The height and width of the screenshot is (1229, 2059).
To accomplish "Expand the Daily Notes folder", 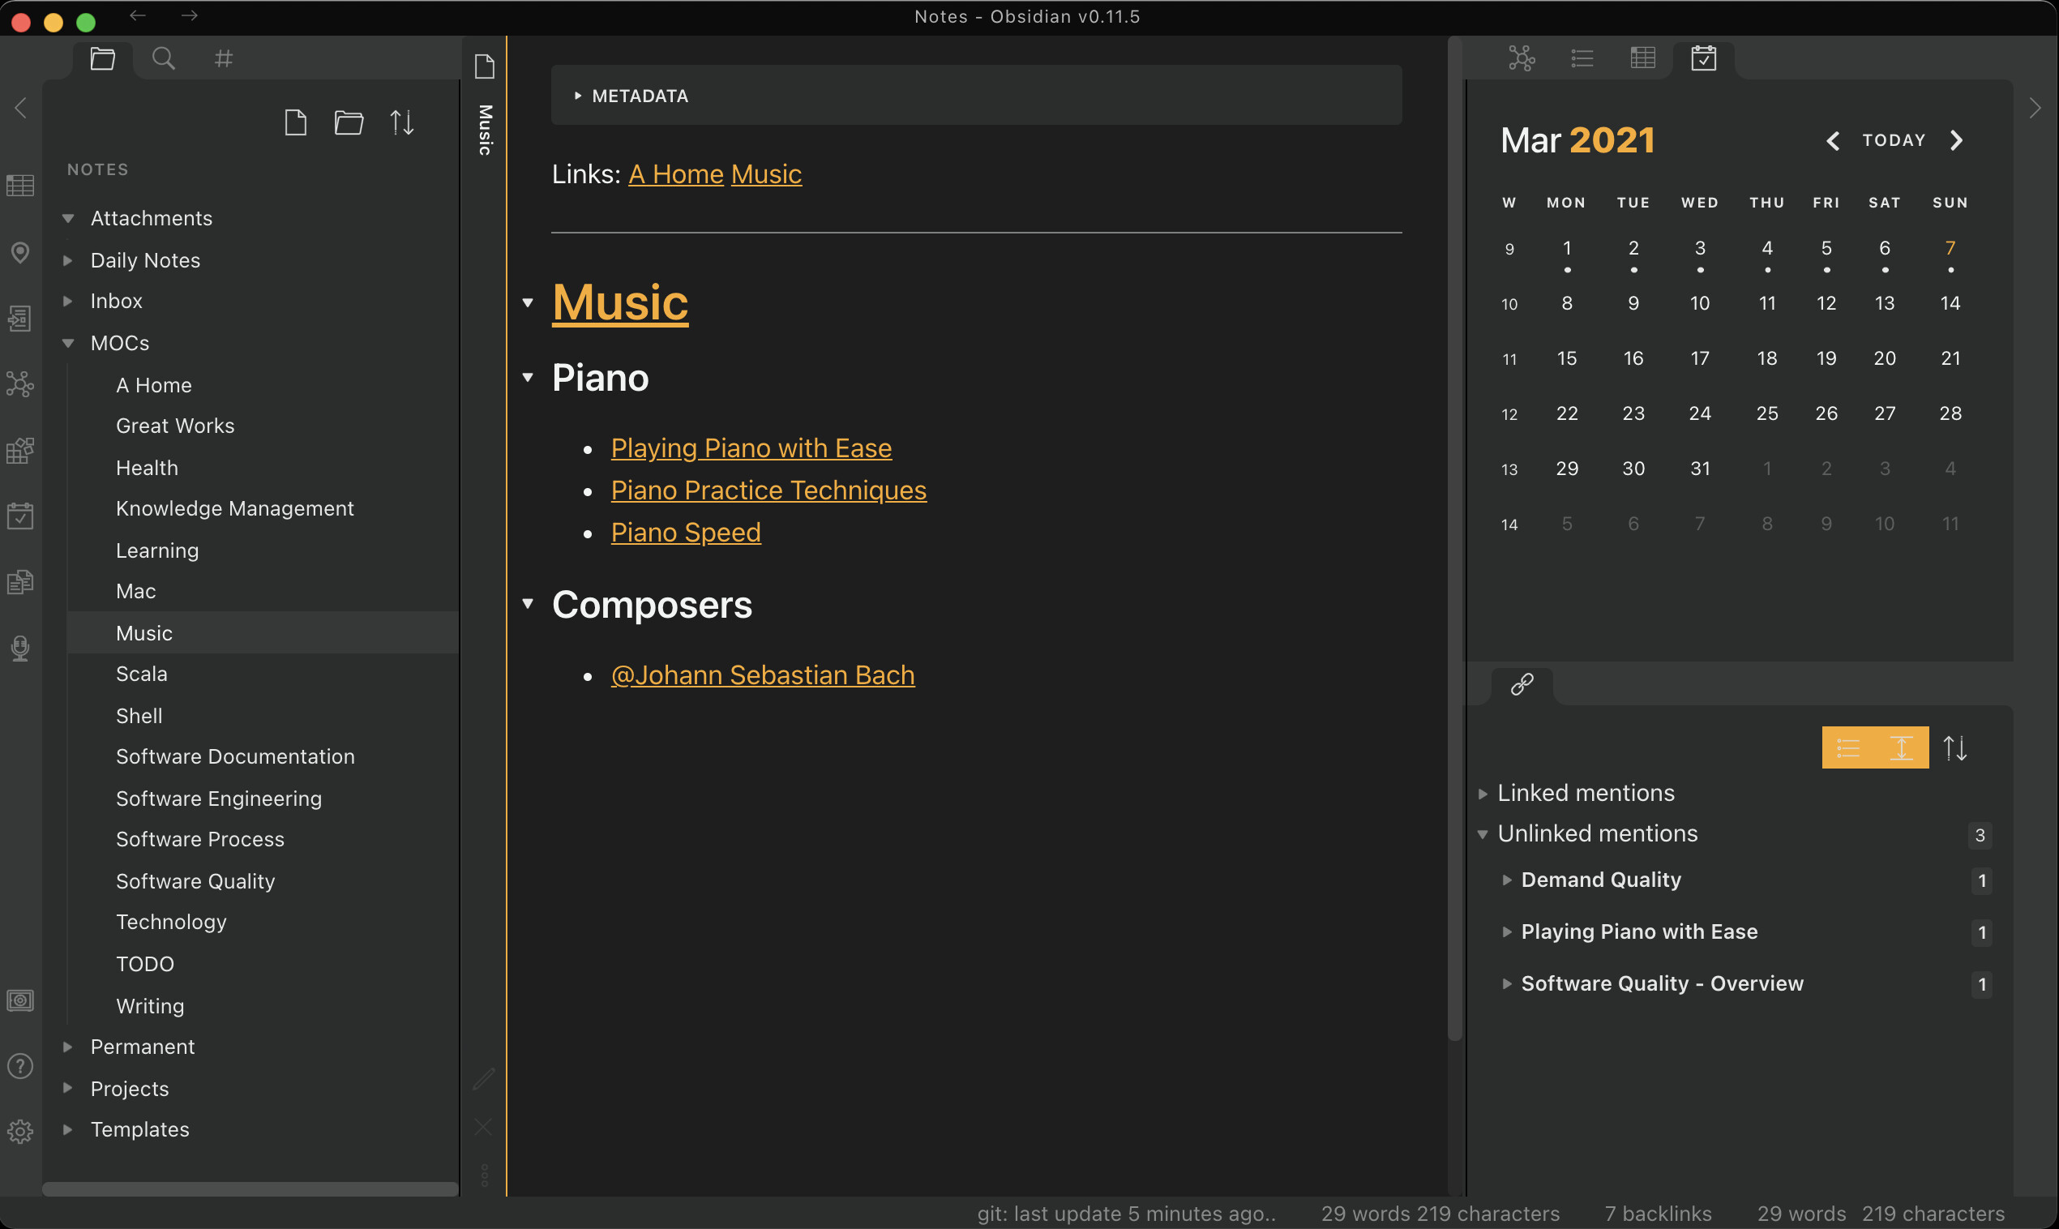I will pyautogui.click(x=68, y=259).
